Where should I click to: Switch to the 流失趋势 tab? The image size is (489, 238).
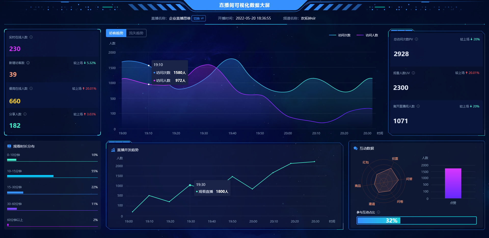click(136, 33)
